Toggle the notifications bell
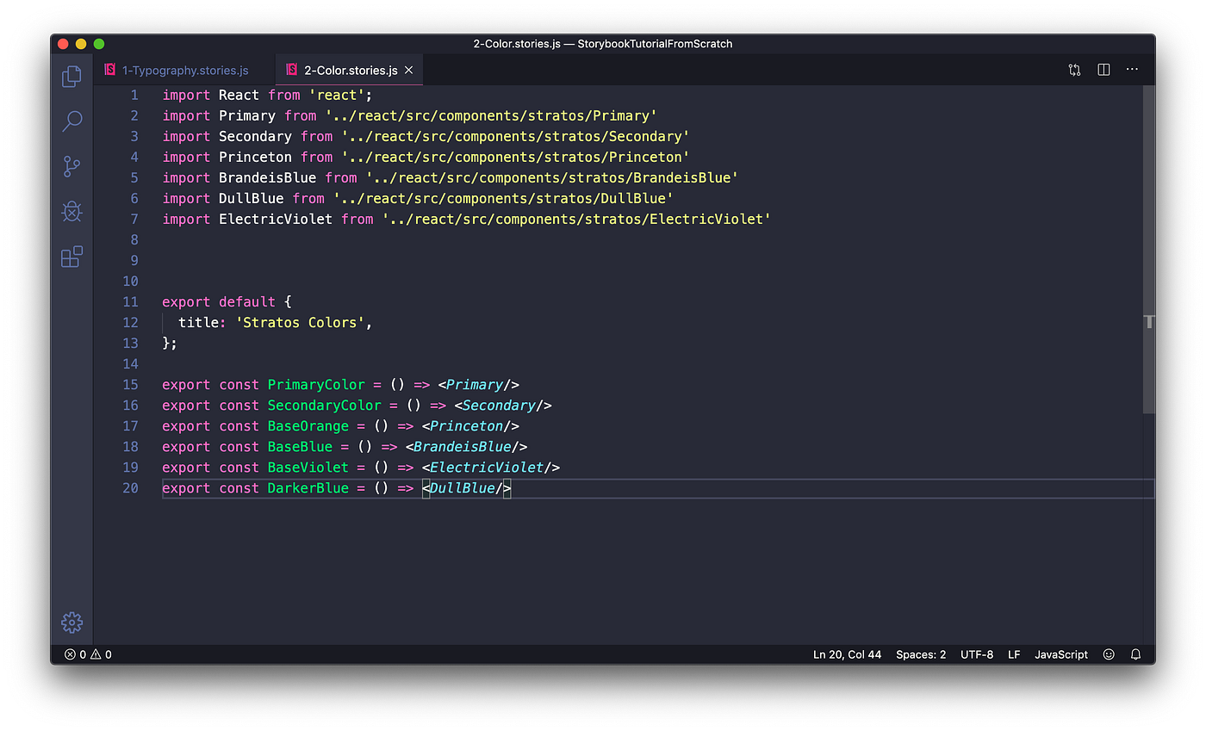This screenshot has height=731, width=1206. click(1135, 654)
